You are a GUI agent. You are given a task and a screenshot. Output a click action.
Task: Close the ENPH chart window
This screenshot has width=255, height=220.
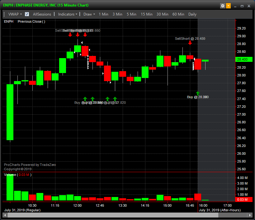249,6
